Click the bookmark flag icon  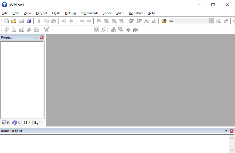tap(99, 21)
